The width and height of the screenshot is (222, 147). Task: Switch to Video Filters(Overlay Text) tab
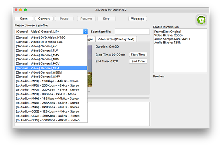click(x=116, y=39)
